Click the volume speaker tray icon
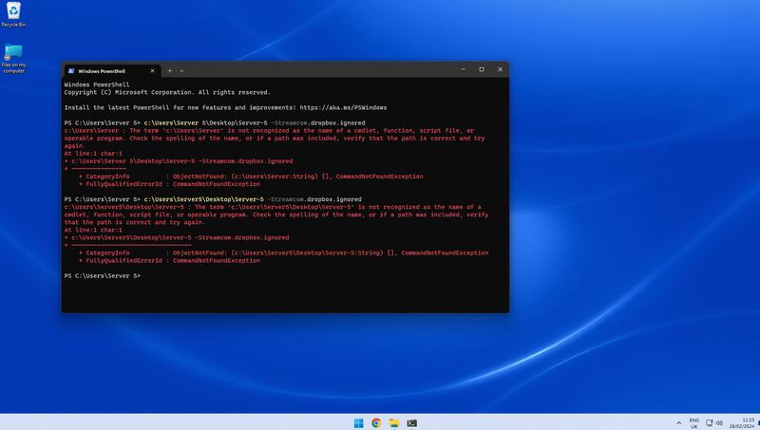This screenshot has height=430, width=760. pyautogui.click(x=719, y=422)
